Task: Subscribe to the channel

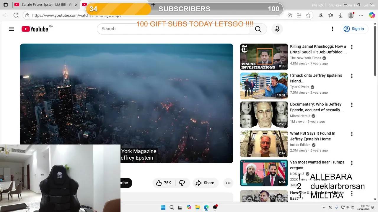Action: 126,183
